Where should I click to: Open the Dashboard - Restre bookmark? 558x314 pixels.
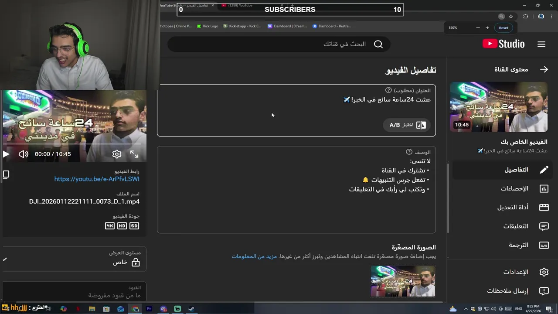[x=332, y=26]
